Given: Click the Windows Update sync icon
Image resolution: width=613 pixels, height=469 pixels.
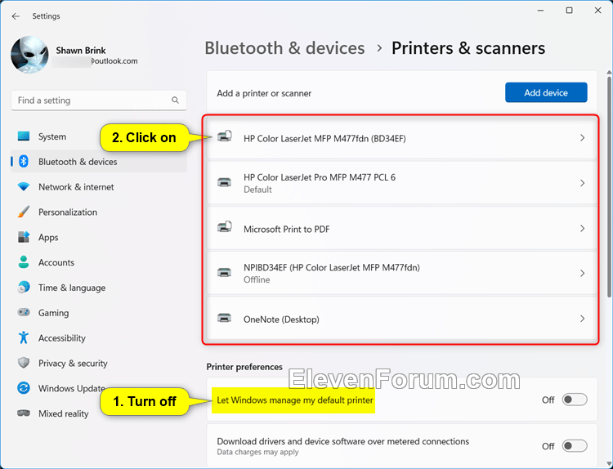Looking at the screenshot, I should coord(24,388).
